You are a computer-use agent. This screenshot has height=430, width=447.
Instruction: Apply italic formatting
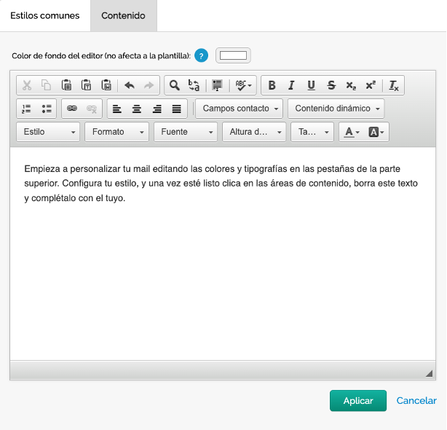(291, 85)
